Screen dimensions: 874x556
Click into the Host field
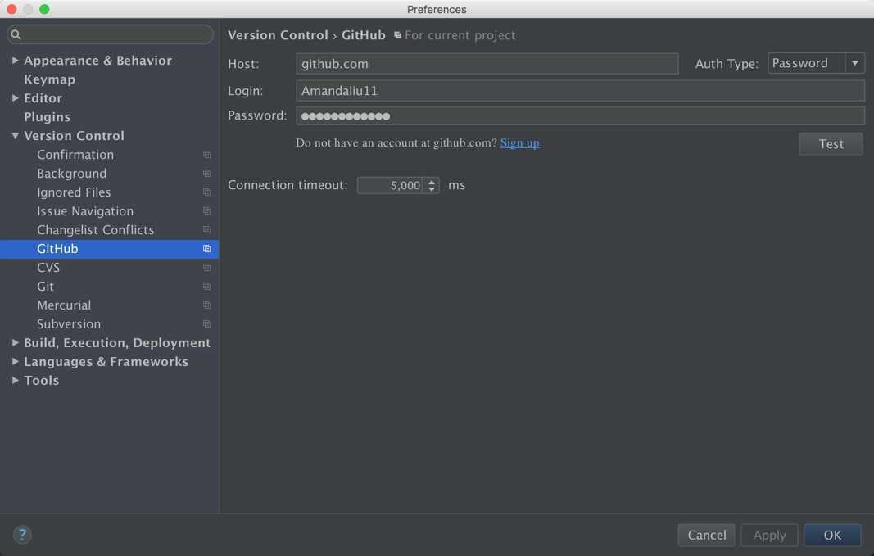tap(487, 64)
